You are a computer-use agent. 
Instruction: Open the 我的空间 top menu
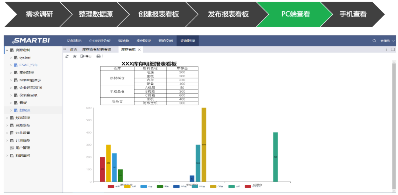[166, 41]
